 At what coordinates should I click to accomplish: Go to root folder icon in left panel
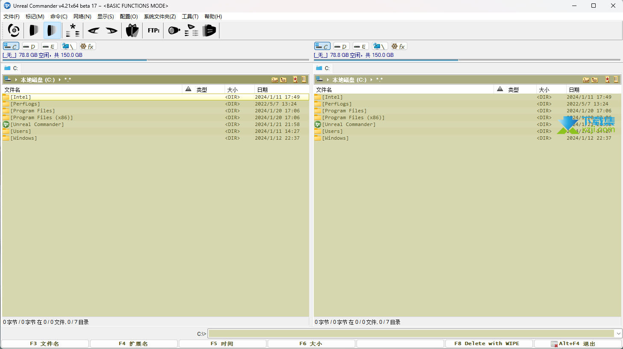(x=275, y=79)
